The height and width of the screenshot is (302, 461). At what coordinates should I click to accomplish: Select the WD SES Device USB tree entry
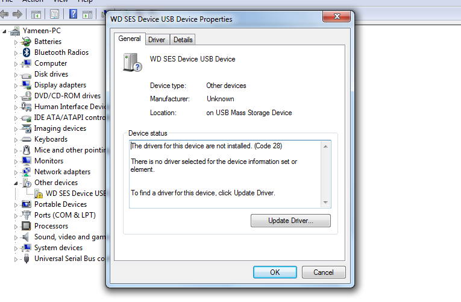(76, 193)
